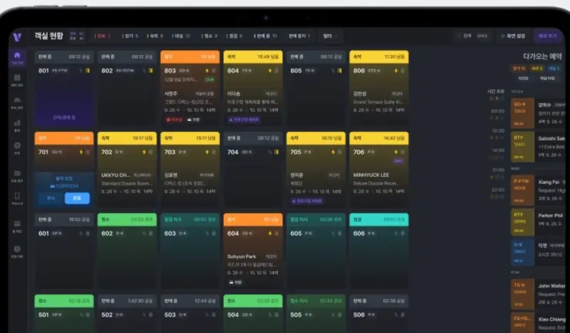Select the room 502 card number

(107, 314)
